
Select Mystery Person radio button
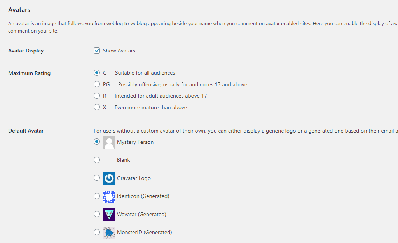point(97,142)
